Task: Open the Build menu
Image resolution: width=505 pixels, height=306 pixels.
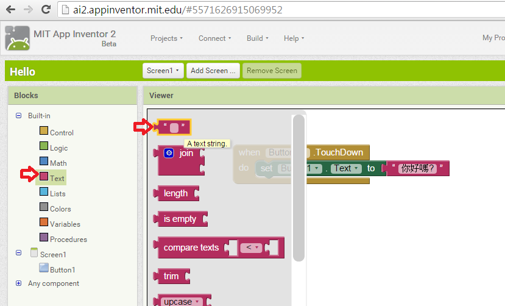Action: (257, 38)
